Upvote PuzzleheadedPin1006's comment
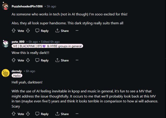The image size is (166, 118). 14,31
